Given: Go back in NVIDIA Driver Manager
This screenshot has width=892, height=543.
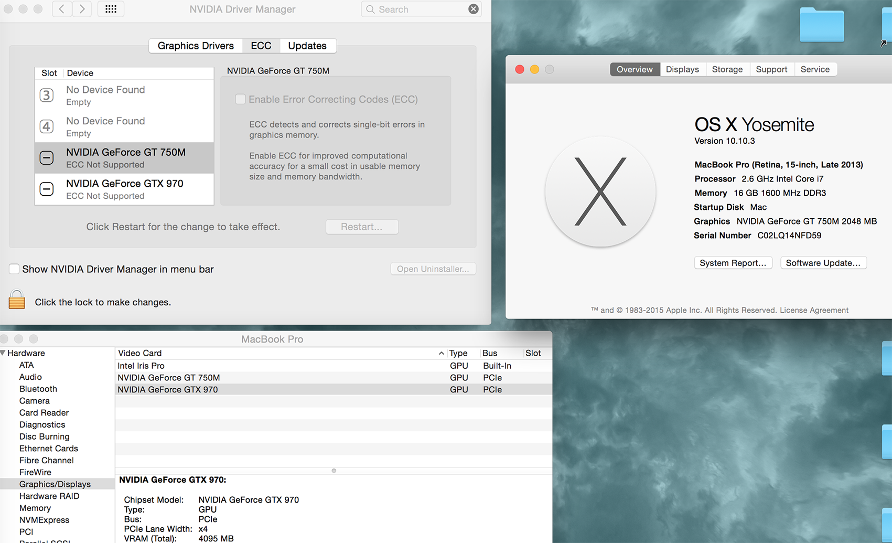Looking at the screenshot, I should [62, 9].
